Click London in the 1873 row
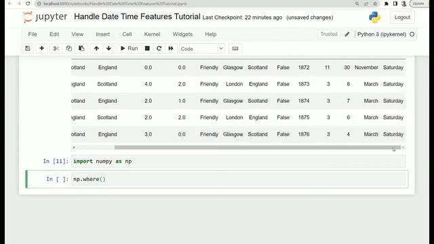This screenshot has height=244, width=434. pos(234,84)
